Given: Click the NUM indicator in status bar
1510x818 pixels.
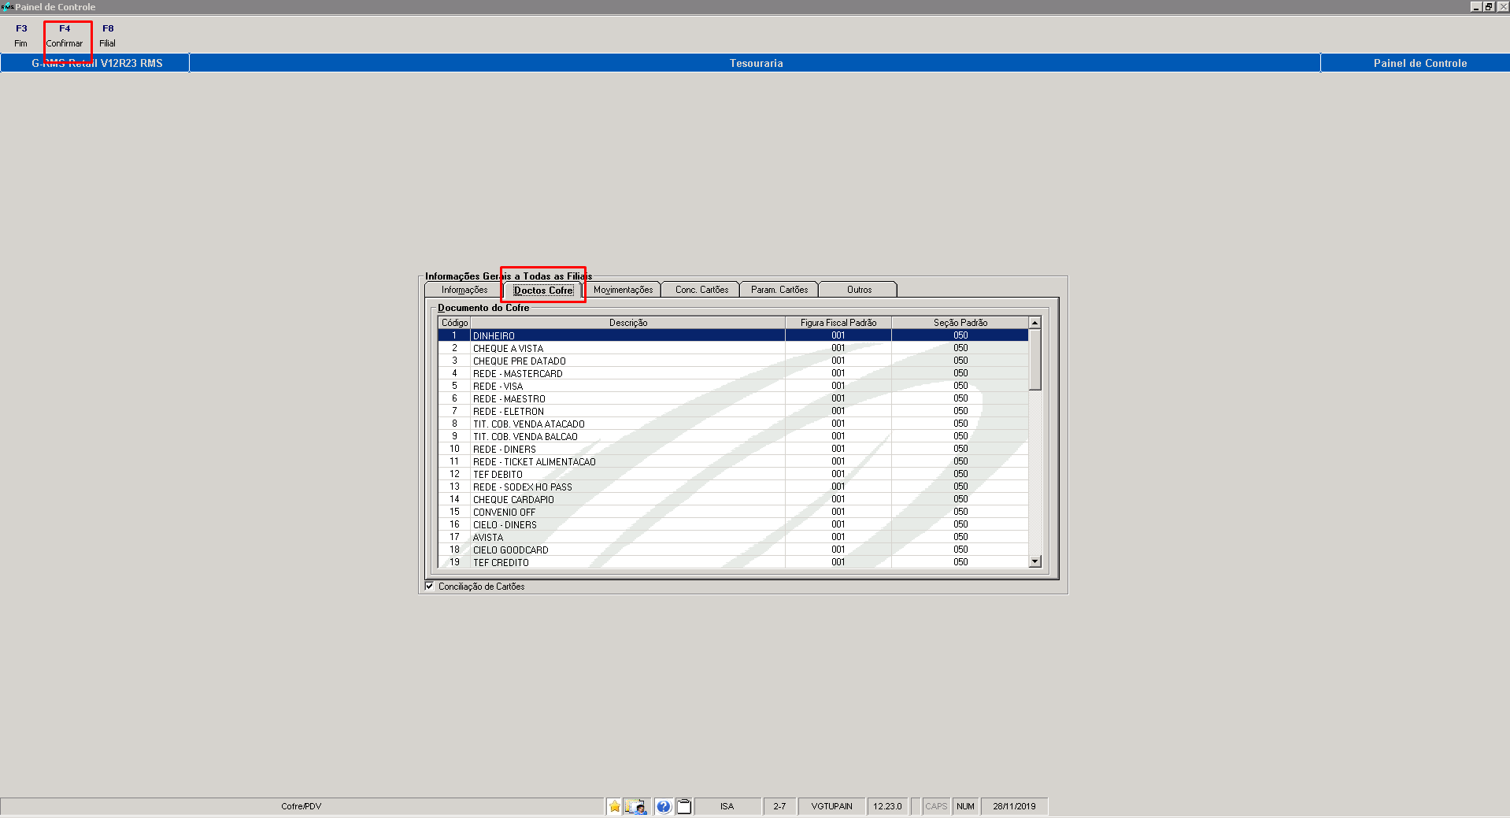Looking at the screenshot, I should 965,806.
